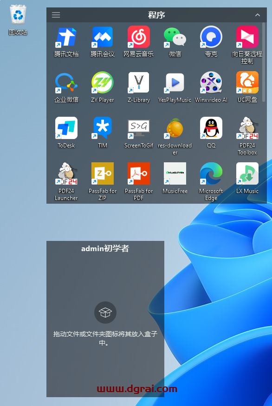Click the 程序 box vertical scrollbar

coord(264,62)
